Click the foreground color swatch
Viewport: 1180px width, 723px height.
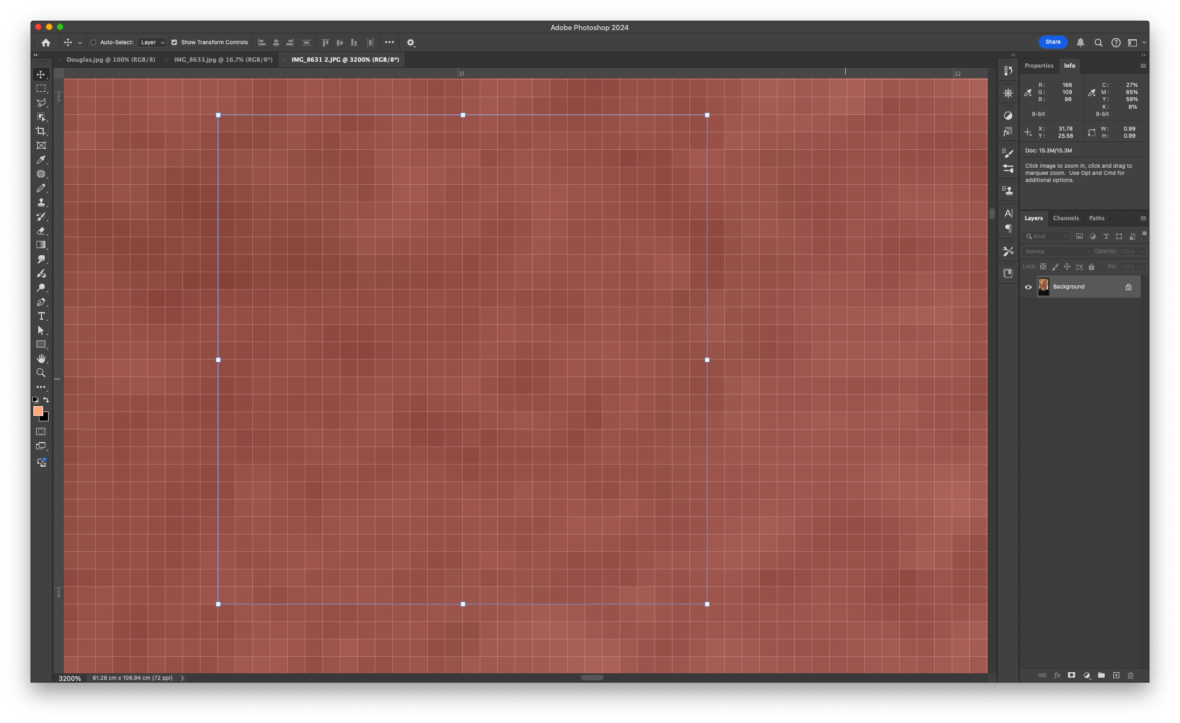pyautogui.click(x=38, y=411)
